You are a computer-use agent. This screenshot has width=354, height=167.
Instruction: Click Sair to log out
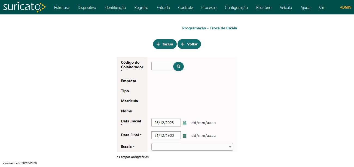[322, 8]
